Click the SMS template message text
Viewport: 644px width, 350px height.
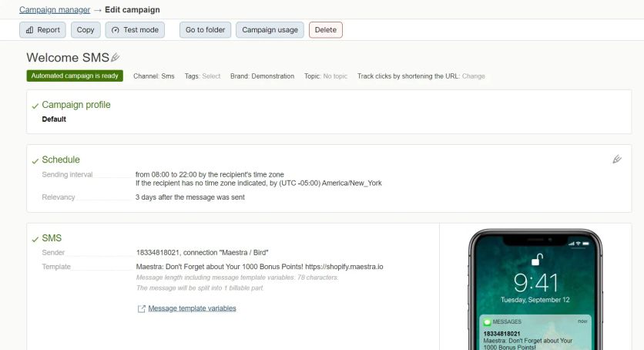tap(260, 267)
